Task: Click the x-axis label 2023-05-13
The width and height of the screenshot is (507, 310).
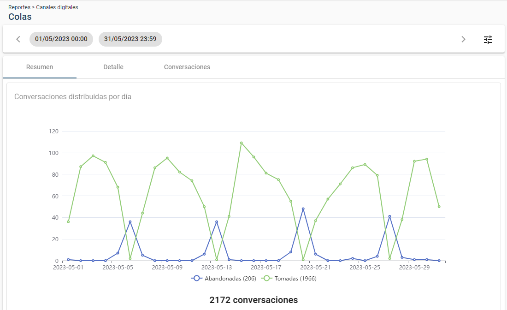Action: pos(217,268)
